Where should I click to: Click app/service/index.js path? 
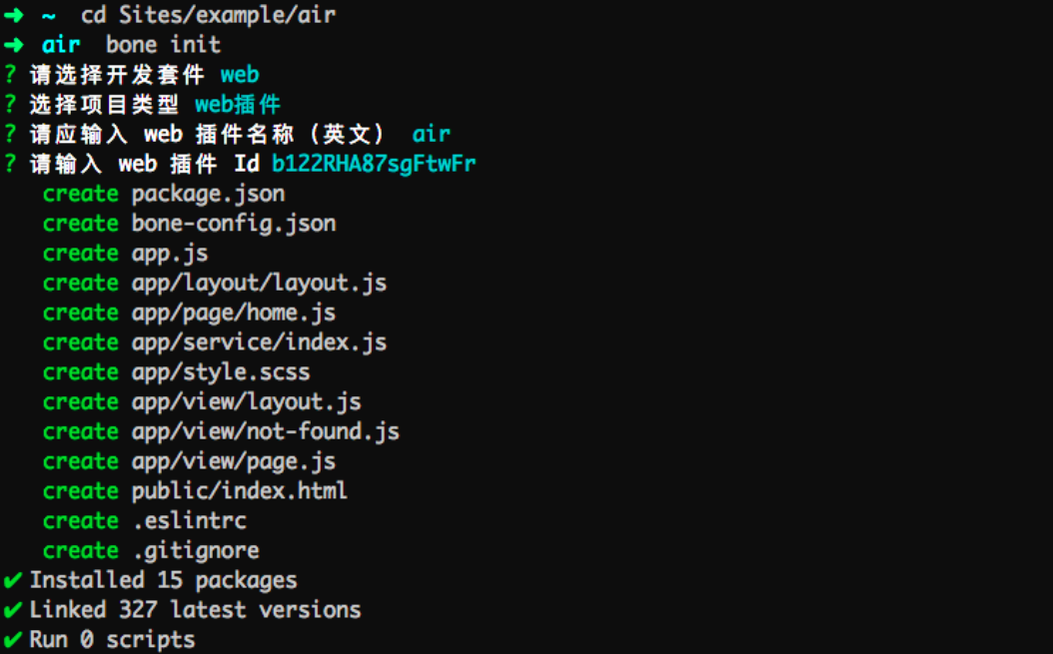pos(259,342)
